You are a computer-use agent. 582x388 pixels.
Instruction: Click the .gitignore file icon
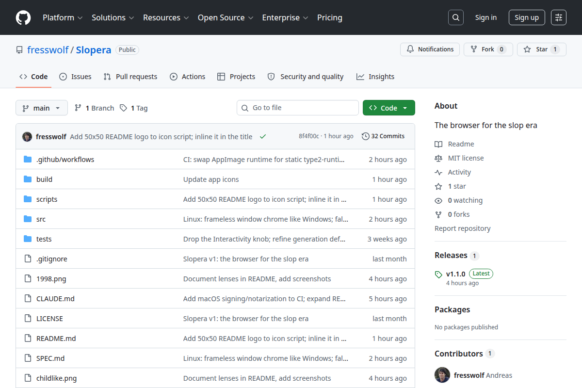(28, 259)
